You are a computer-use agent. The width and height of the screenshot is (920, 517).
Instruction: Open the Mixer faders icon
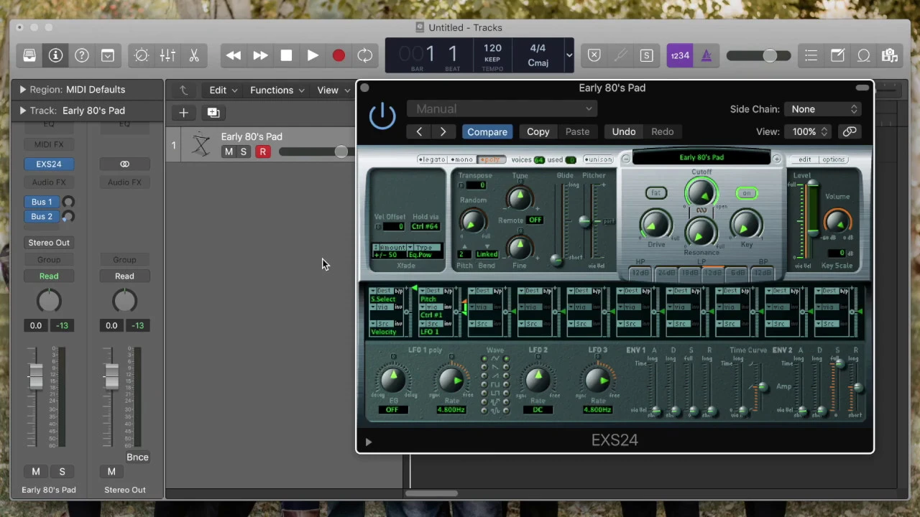coord(167,55)
